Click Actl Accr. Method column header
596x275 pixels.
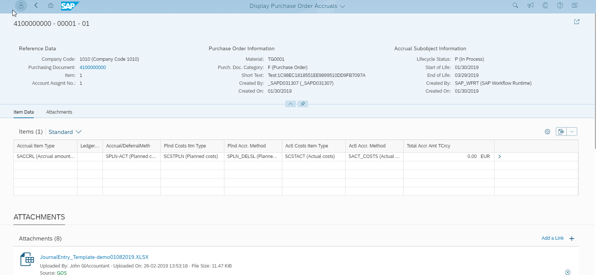tap(375, 146)
